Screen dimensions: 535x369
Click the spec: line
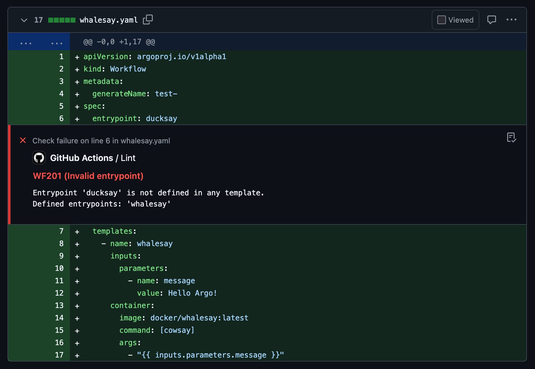[298, 106]
